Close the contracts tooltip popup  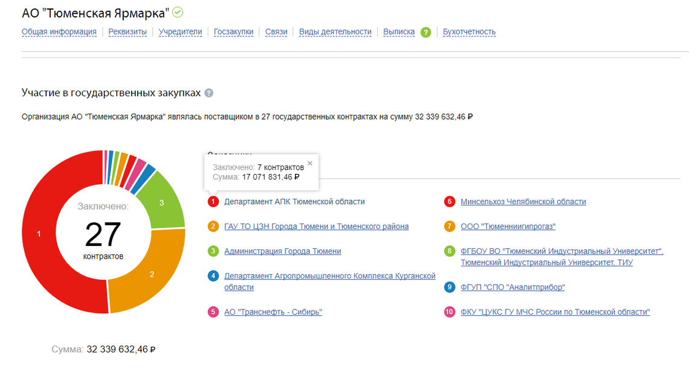[310, 164]
